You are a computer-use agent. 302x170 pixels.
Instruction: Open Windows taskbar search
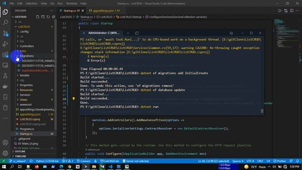12,167
